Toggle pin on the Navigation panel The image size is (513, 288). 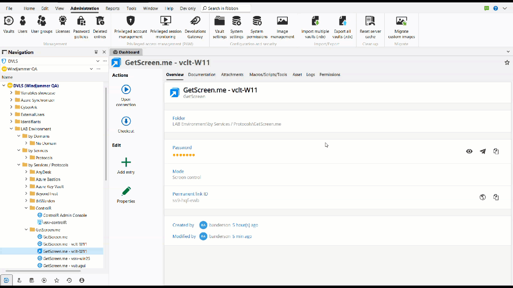(96, 52)
